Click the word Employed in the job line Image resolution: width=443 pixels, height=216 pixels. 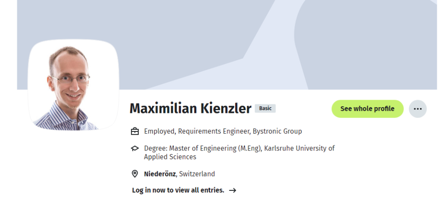(158, 131)
